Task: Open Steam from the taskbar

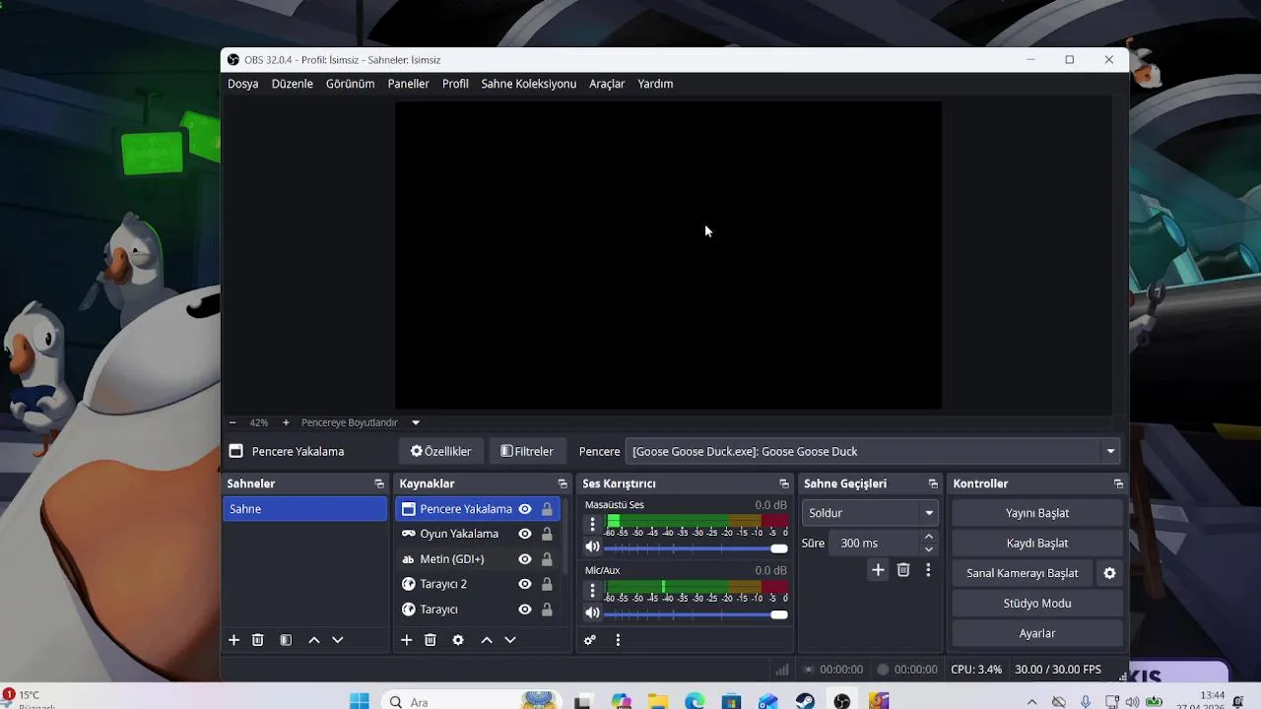Action: point(805,701)
